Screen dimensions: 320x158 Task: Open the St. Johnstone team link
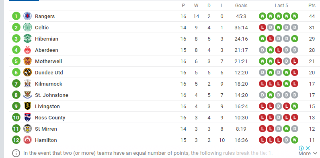click(x=51, y=95)
